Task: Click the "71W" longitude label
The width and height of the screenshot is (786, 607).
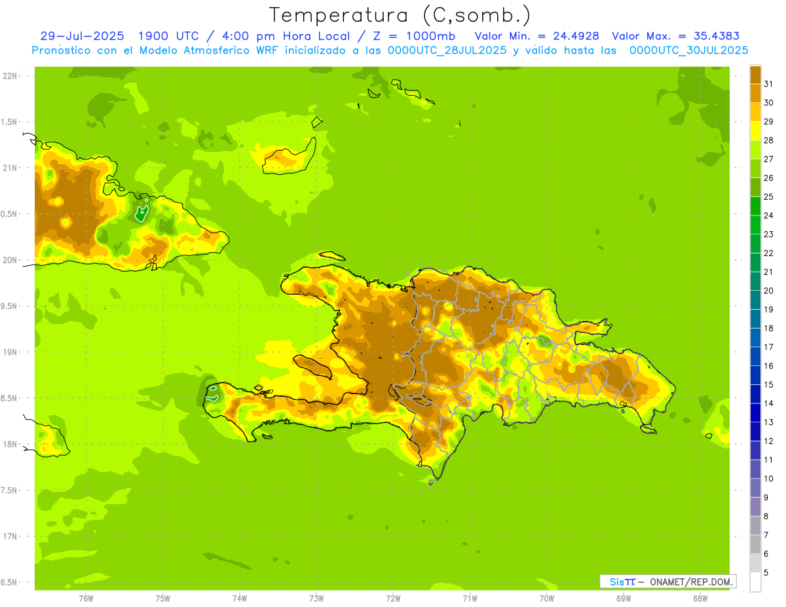Action: pyautogui.click(x=470, y=598)
